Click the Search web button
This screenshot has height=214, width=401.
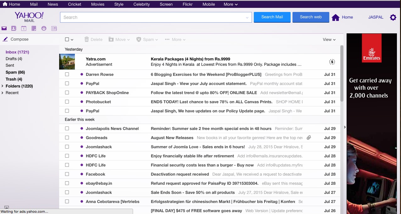311,17
